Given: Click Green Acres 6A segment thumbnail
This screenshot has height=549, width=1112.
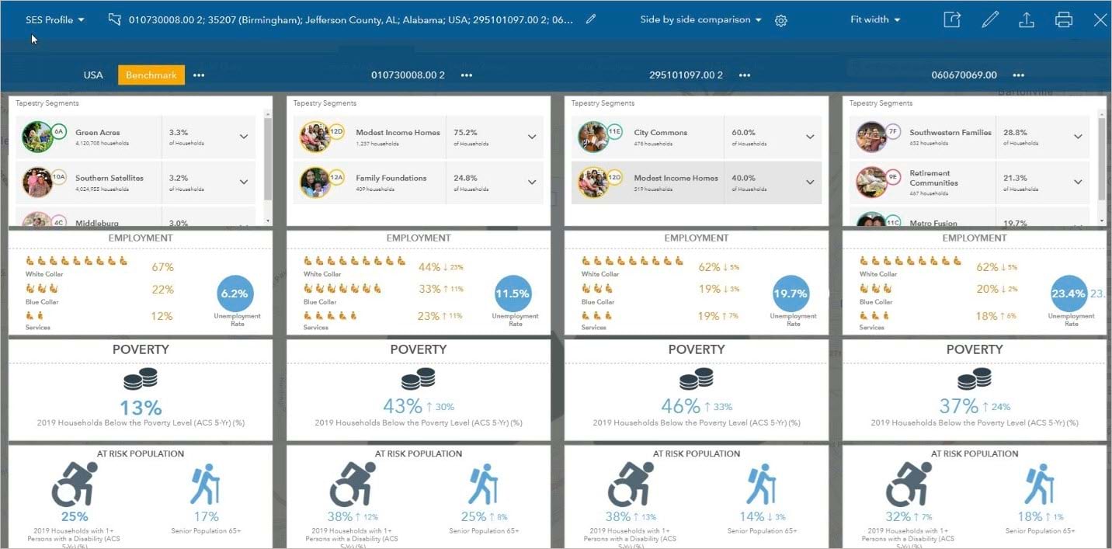Looking at the screenshot, I should 37,137.
